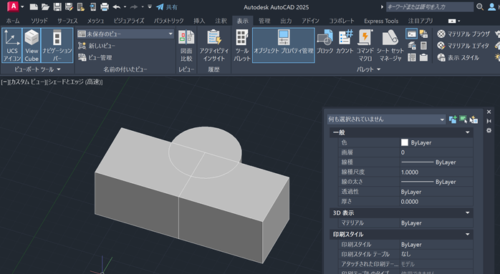
Task: Open the Redo history dropdown arrow
Action: pos(143,6)
